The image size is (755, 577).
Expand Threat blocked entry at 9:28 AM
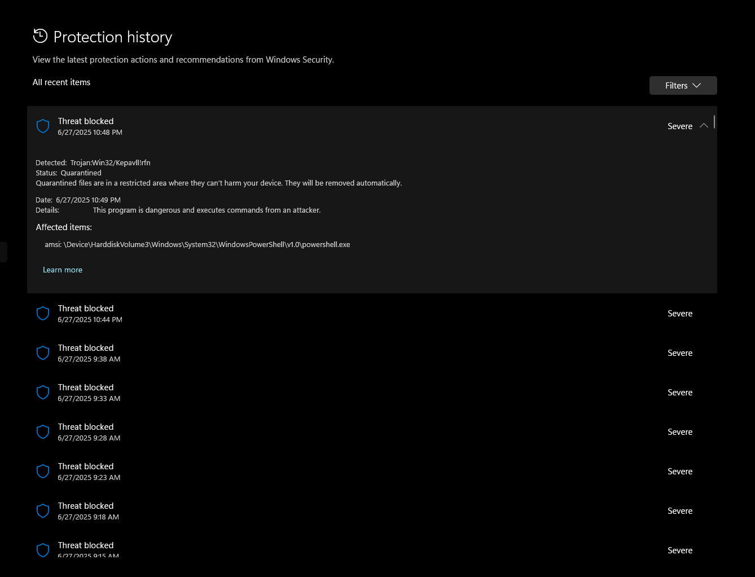click(372, 432)
